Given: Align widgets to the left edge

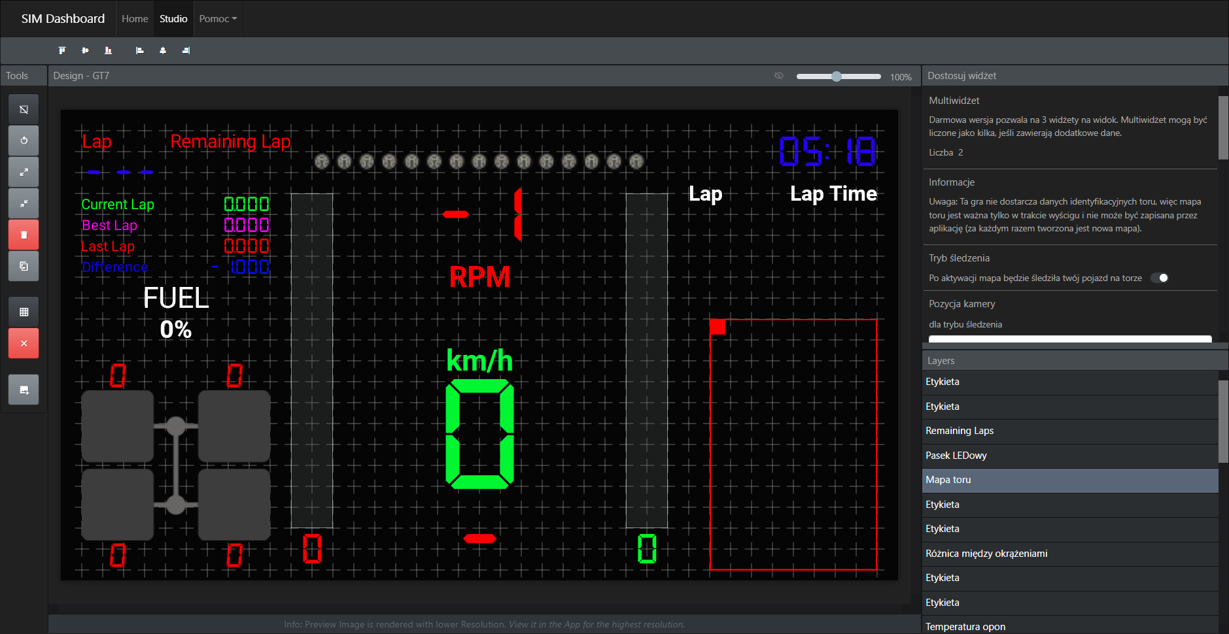Looking at the screenshot, I should (x=139, y=50).
